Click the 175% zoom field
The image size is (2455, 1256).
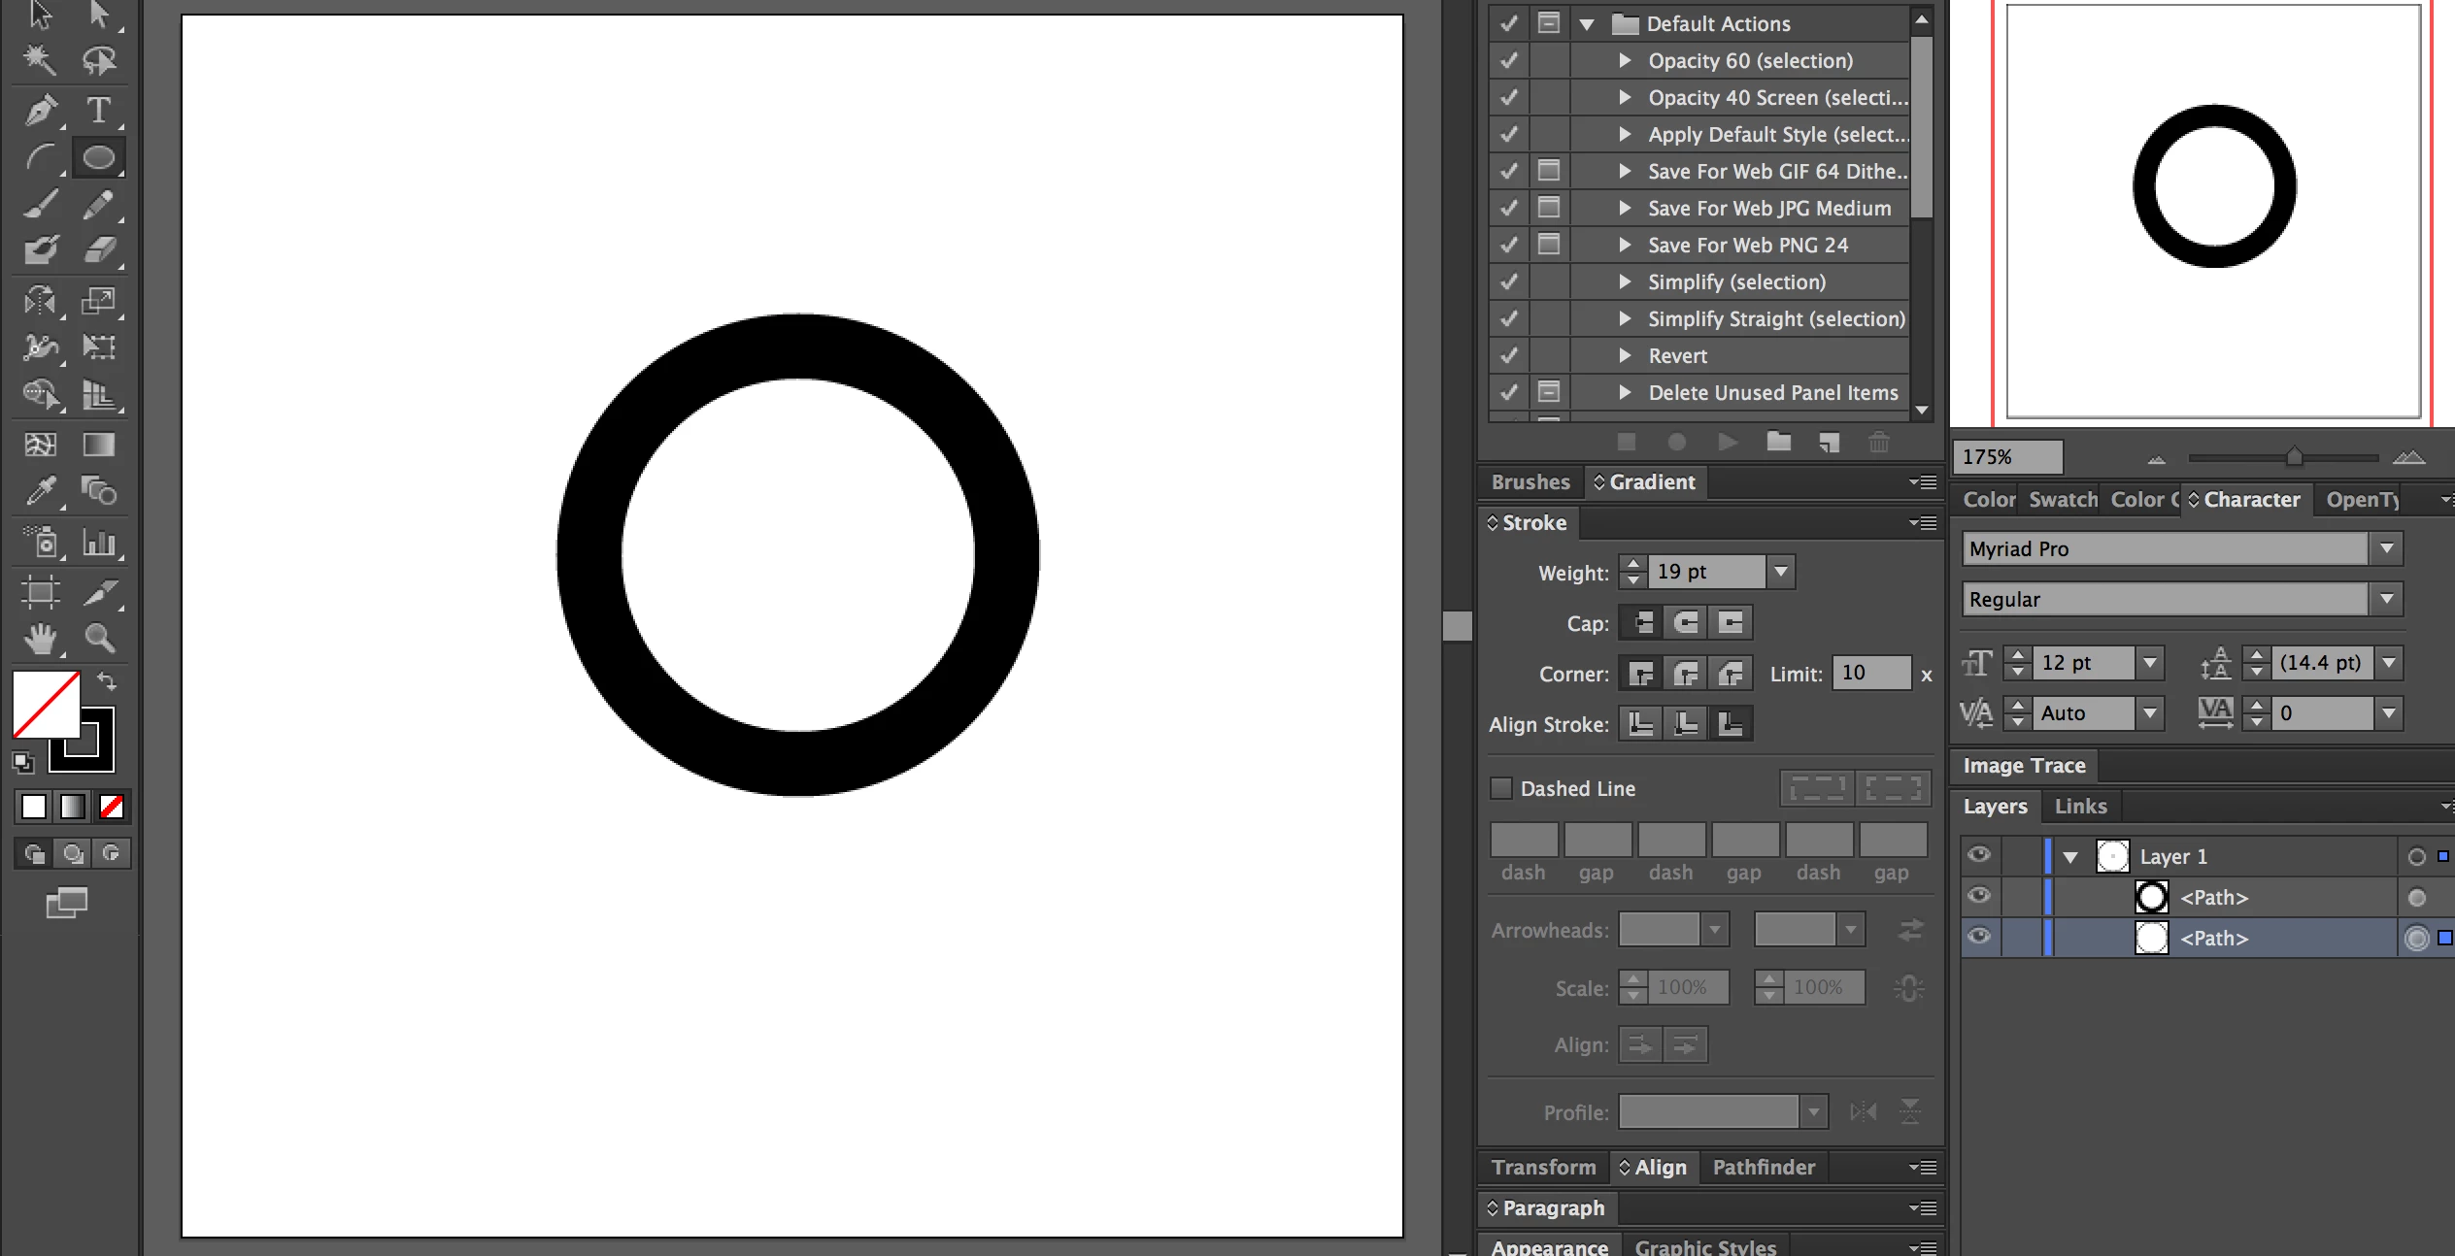[2006, 456]
